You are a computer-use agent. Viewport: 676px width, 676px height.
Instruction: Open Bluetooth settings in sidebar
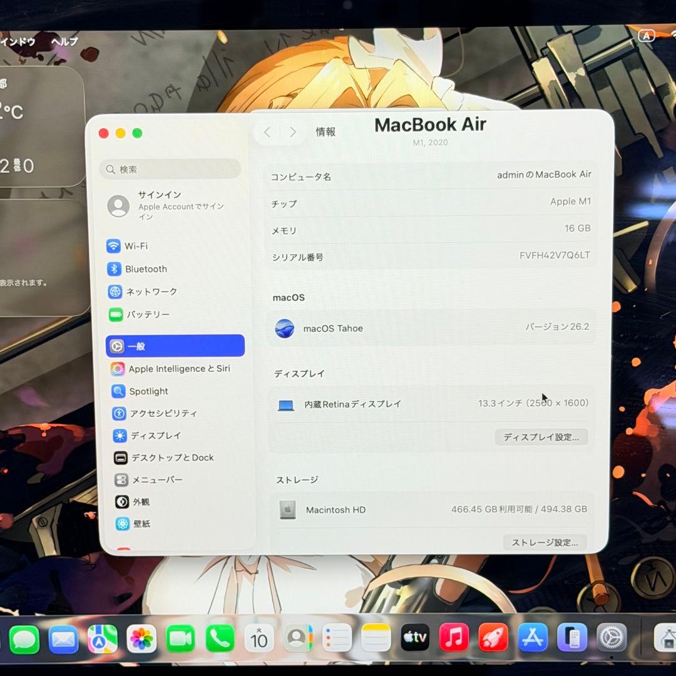137,269
